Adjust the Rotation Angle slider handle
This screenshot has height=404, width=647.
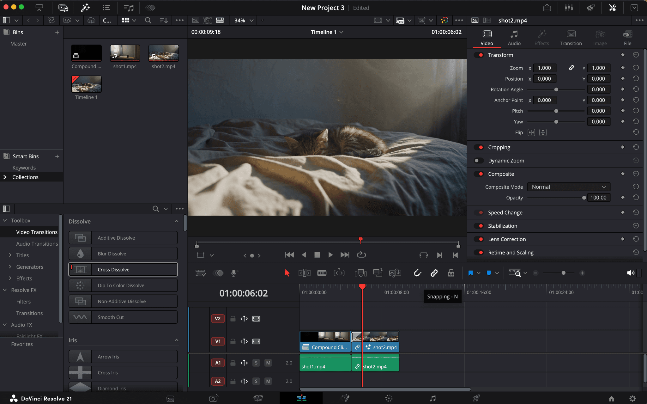(556, 89)
